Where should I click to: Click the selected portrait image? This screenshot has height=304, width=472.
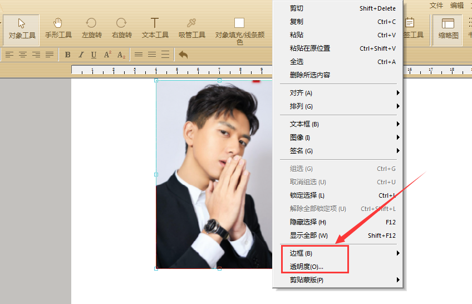[x=214, y=175]
